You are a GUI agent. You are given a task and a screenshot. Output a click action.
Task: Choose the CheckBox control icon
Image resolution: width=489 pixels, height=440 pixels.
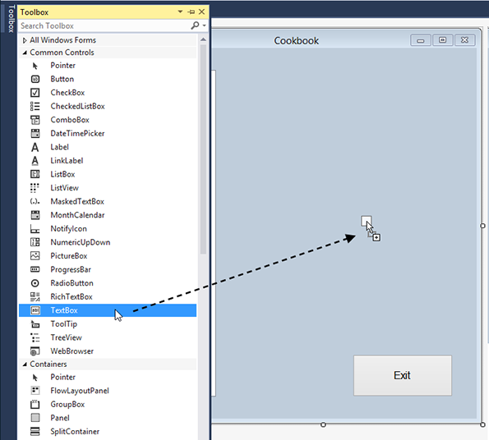(x=35, y=93)
